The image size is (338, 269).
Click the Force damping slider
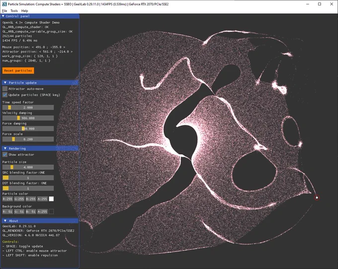28,129
